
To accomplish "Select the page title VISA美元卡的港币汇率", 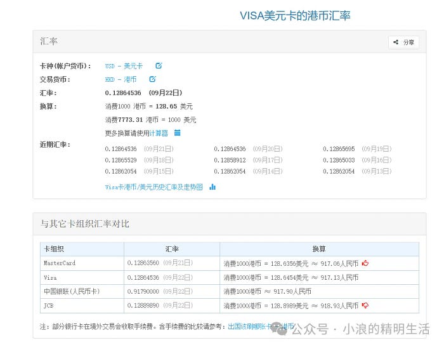I will [x=295, y=16].
